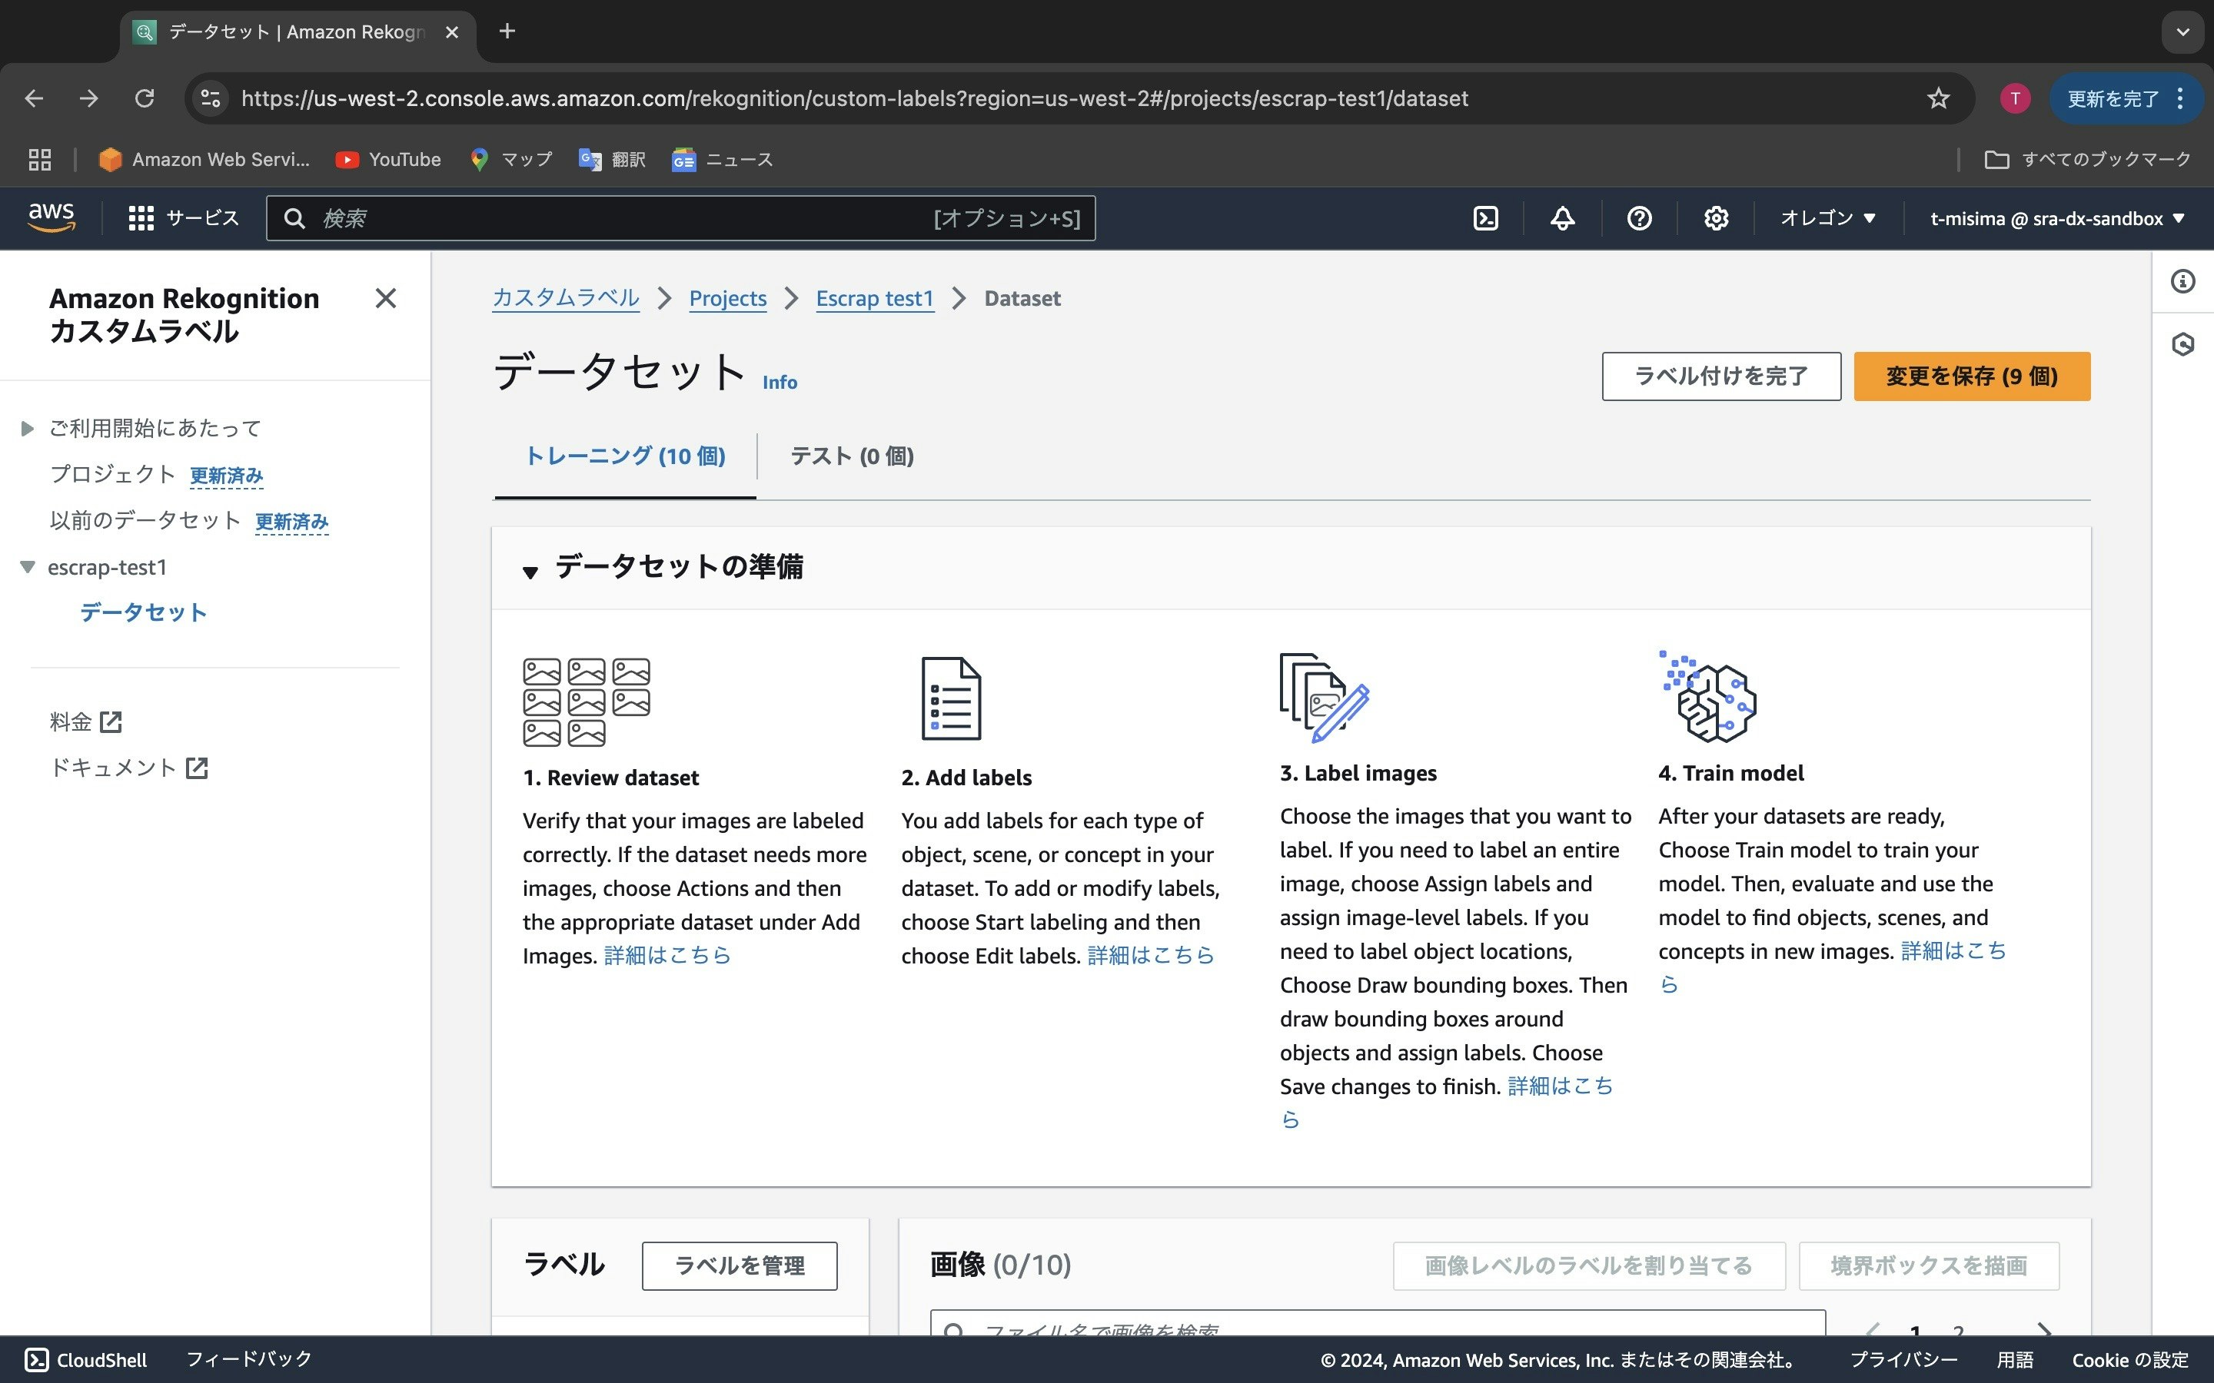Screen dimensions: 2214x1383
Task: Open the AWS CloudShell icon in top navigation
Action: tap(1486, 219)
